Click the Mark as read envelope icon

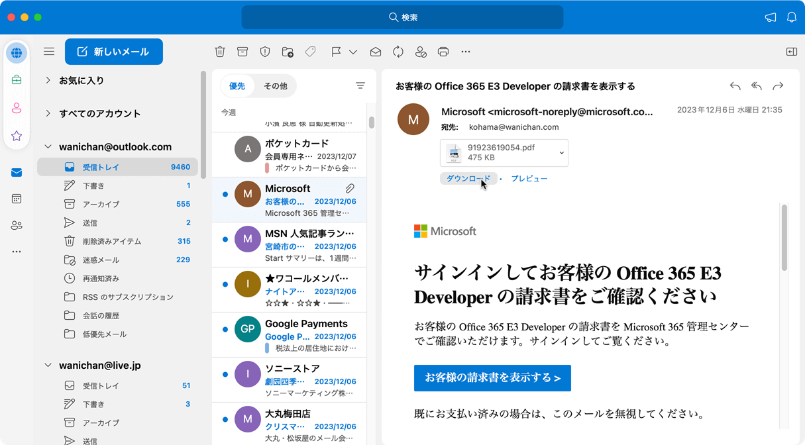point(376,52)
